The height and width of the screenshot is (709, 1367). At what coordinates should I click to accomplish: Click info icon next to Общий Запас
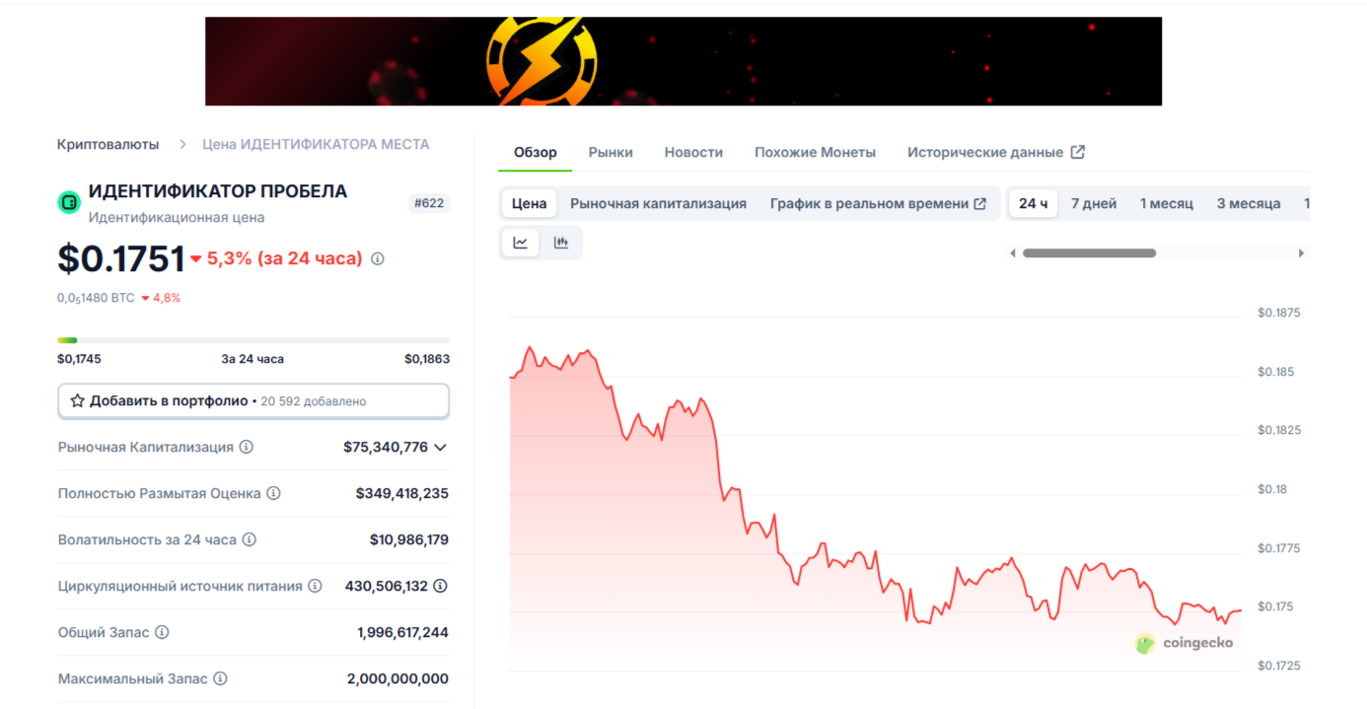[x=162, y=632]
